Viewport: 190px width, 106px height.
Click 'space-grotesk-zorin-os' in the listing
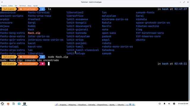(153, 23)
